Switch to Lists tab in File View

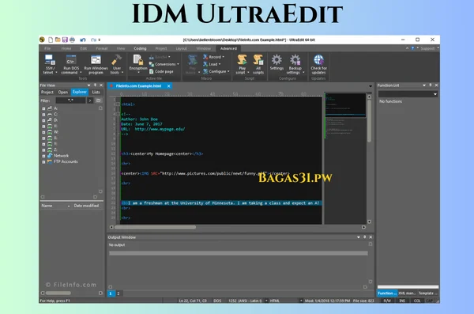(x=96, y=92)
